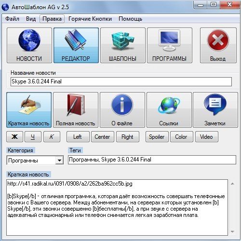Open the Правка menu
Screen dimensions: 241x241
point(52,19)
